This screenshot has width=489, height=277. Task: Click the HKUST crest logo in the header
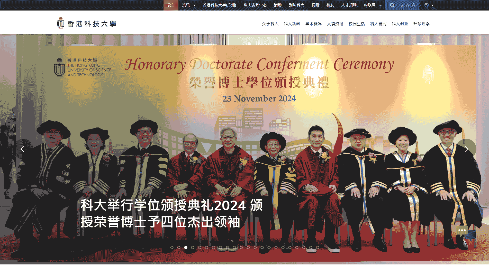pyautogui.click(x=61, y=23)
